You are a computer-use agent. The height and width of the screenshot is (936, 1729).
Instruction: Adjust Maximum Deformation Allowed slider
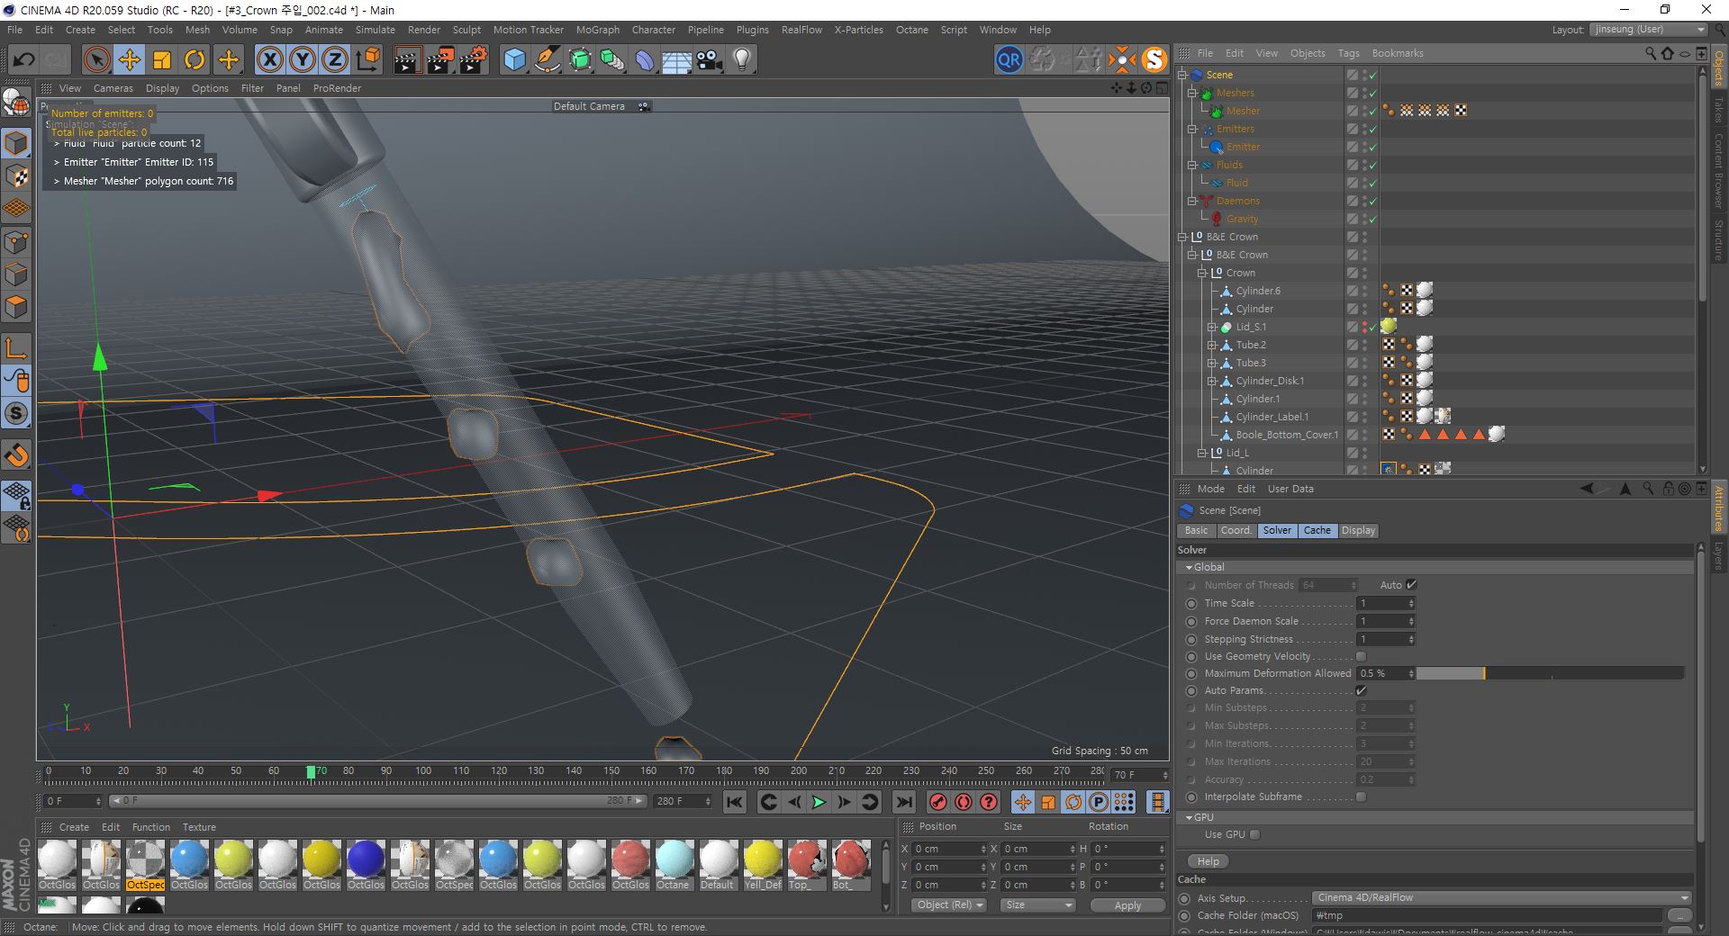1550,673
